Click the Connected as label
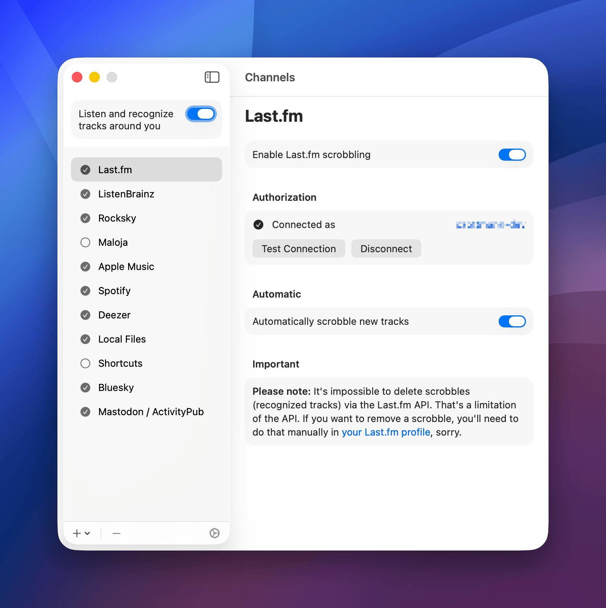Image resolution: width=606 pixels, height=608 pixels. click(303, 225)
